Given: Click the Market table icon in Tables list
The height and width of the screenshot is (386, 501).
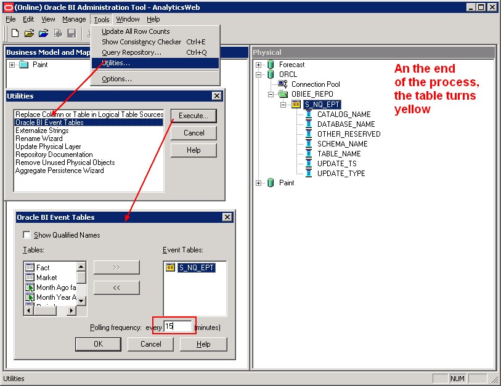Looking at the screenshot, I should (30, 277).
